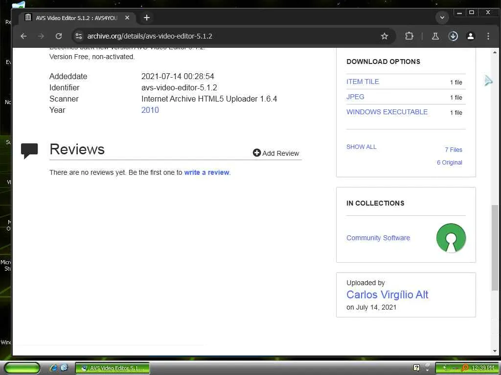Select the AVS Video Editor 5.1.2 tab
Viewport: 501px width, 375px height.
77,18
